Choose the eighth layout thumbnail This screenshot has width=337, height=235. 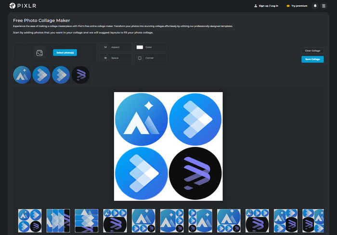pyautogui.click(x=229, y=221)
